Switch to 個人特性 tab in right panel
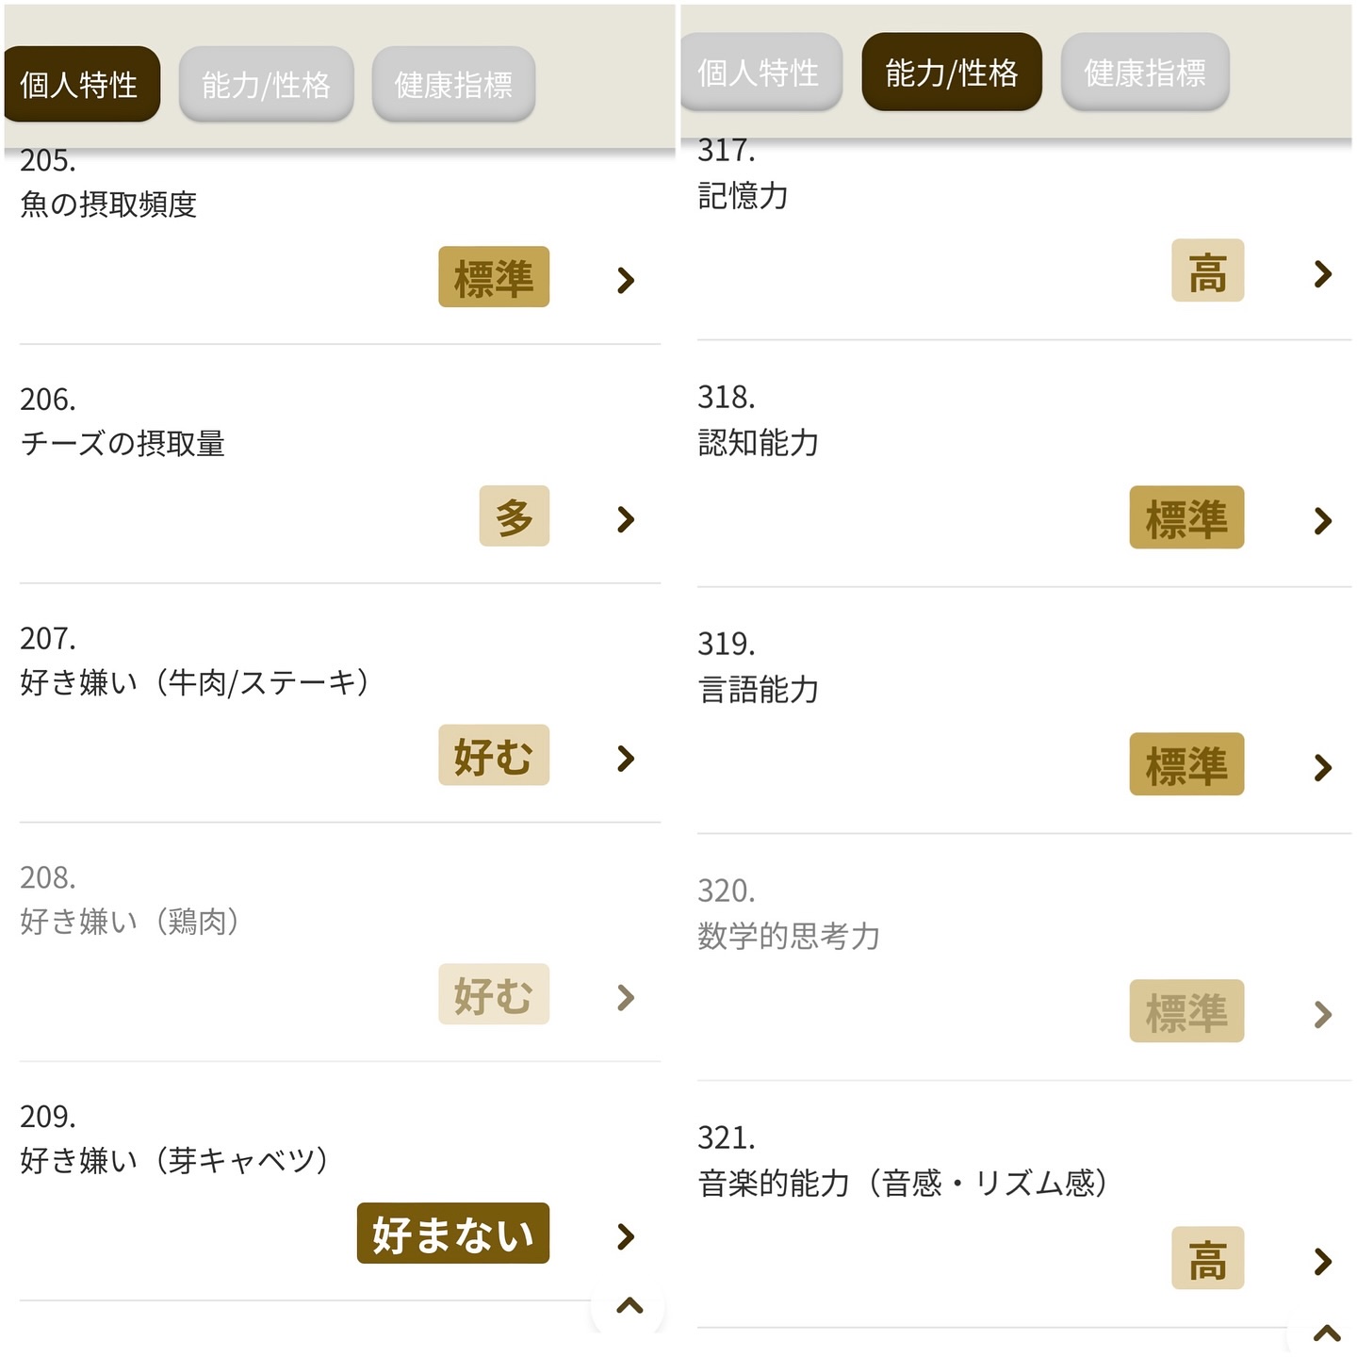The width and height of the screenshot is (1357, 1357). click(759, 73)
